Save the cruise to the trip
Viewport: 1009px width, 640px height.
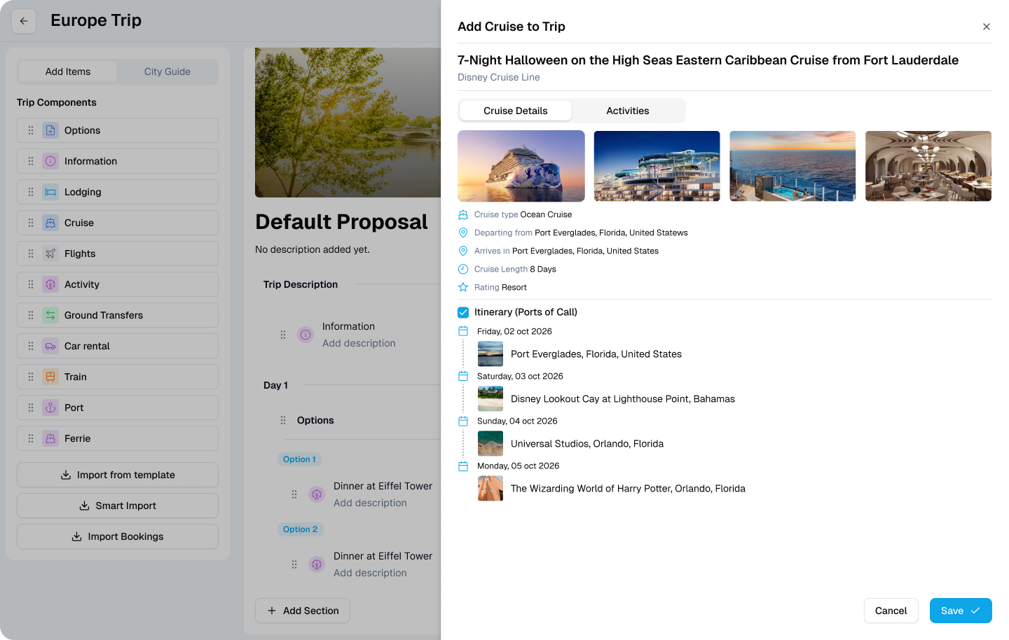pos(961,611)
